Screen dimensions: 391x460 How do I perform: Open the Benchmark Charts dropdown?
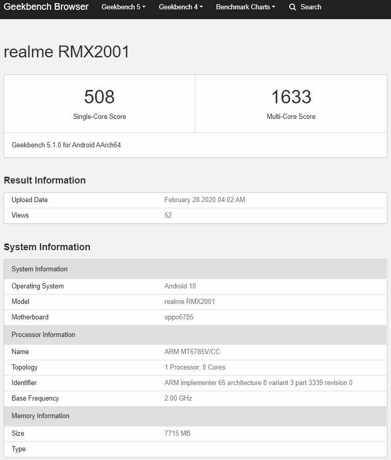[246, 7]
